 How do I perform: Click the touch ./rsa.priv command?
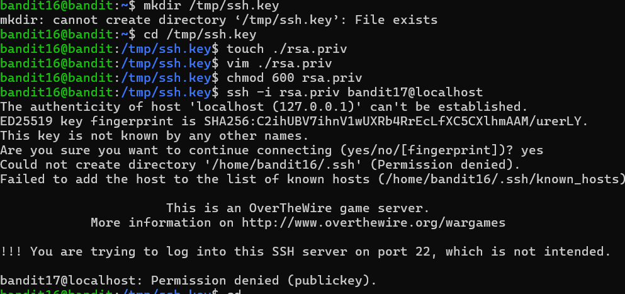click(286, 49)
